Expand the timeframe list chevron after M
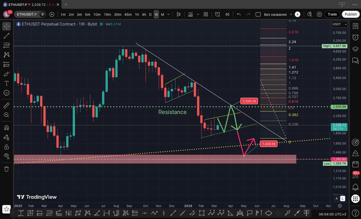The width and height of the screenshot is (361, 219). coord(169,14)
